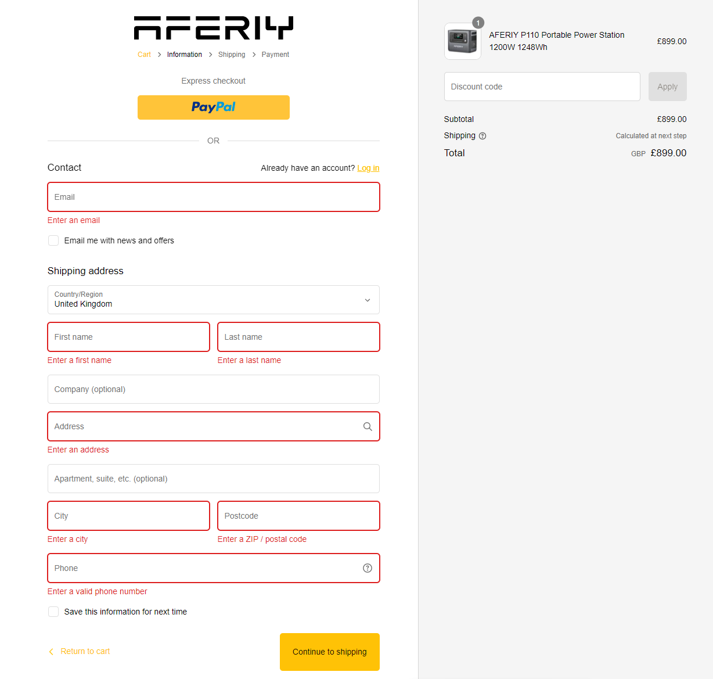Click the PayPal express checkout button

(x=213, y=107)
